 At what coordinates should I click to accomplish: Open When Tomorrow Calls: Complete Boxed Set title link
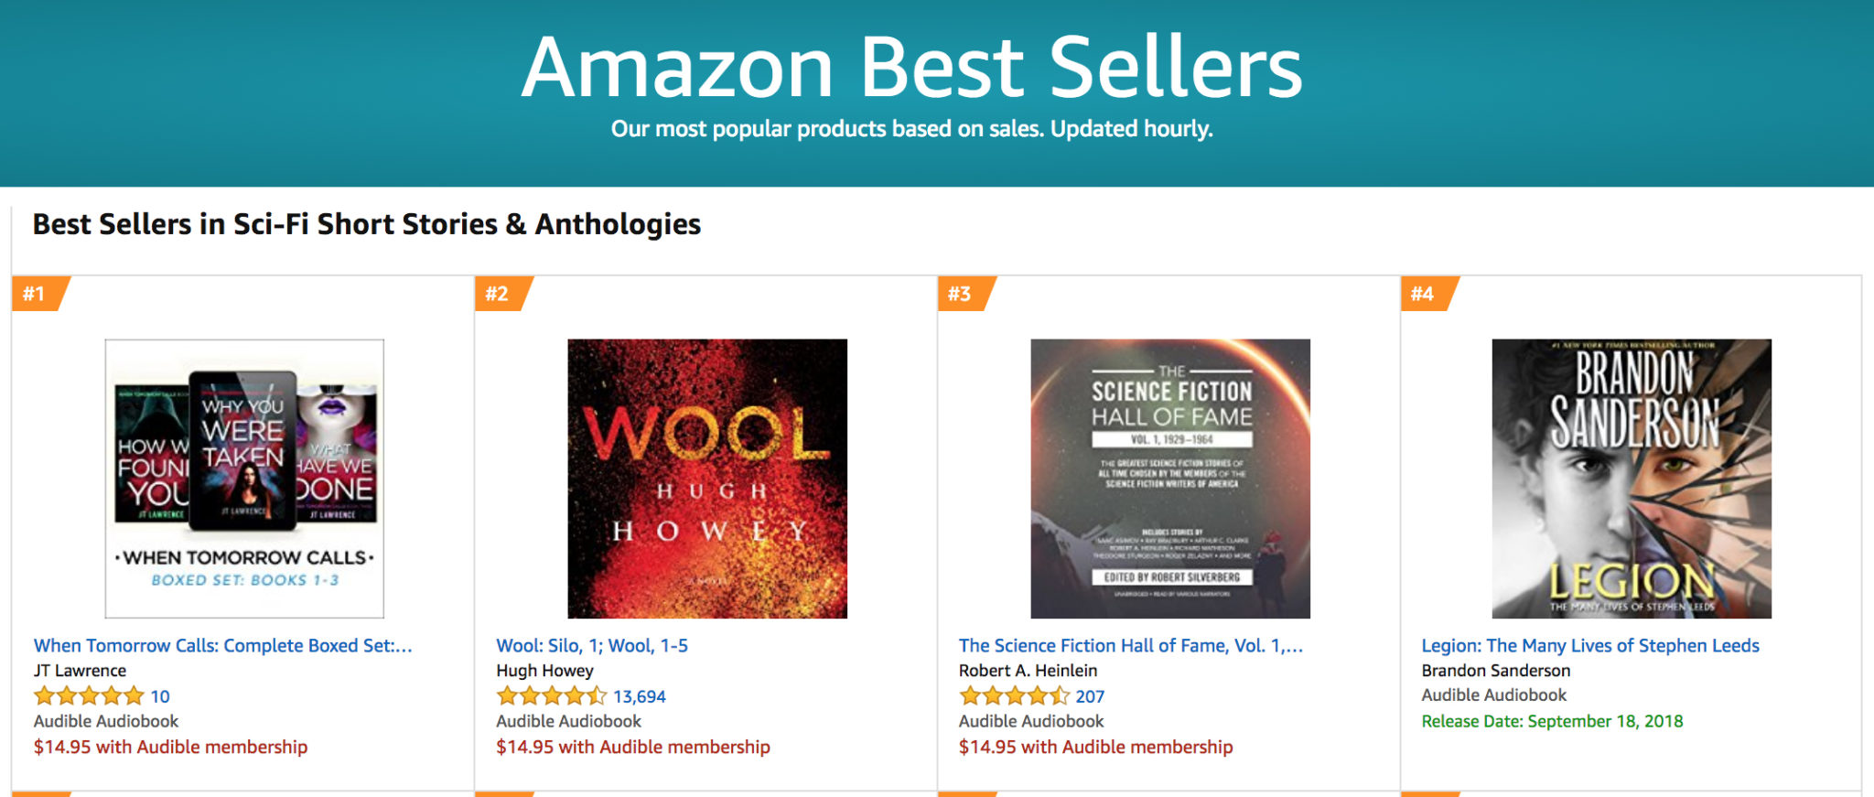click(223, 646)
